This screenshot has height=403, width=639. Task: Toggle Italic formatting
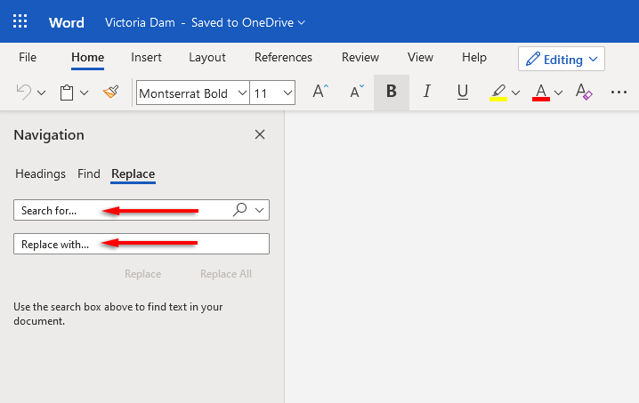point(426,92)
